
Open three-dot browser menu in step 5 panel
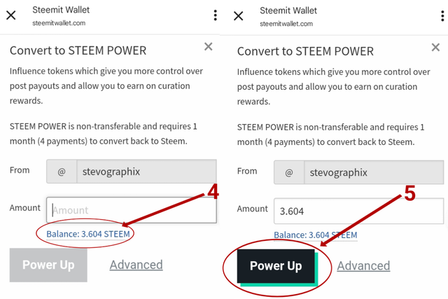[x=442, y=16]
